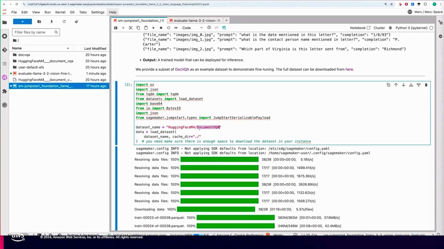The width and height of the screenshot is (444, 249).
Task: Click the blue New Launcher plus button
Action: click(x=22, y=22)
